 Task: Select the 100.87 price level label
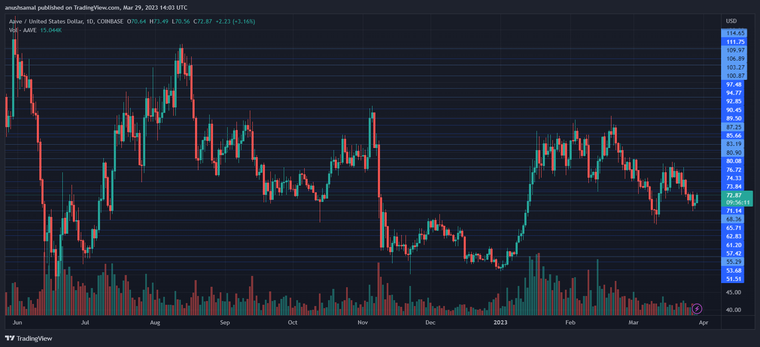(735, 76)
